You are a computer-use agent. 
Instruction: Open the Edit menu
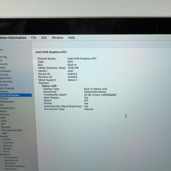coord(44,38)
